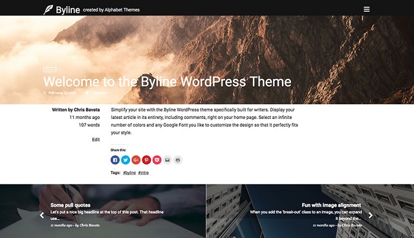Open the hamburger menu icon
Image resolution: width=414 pixels, height=238 pixels.
tap(367, 9)
